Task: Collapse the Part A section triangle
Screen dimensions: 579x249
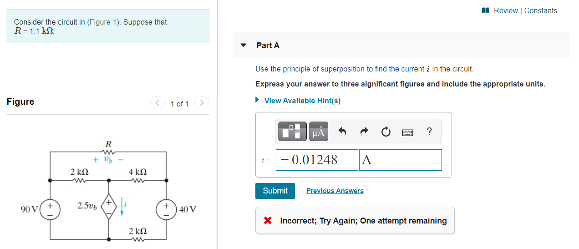Action: [243, 46]
